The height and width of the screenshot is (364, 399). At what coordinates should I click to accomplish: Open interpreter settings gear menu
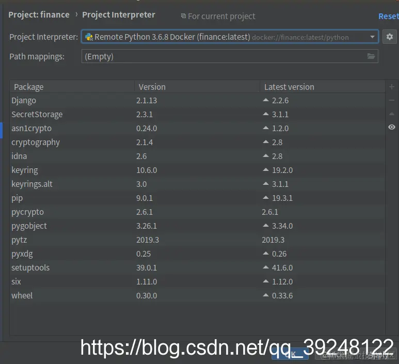tap(390, 37)
